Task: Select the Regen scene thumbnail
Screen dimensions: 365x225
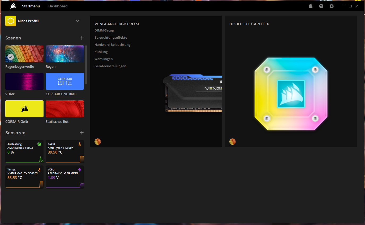Action: [x=65, y=54]
